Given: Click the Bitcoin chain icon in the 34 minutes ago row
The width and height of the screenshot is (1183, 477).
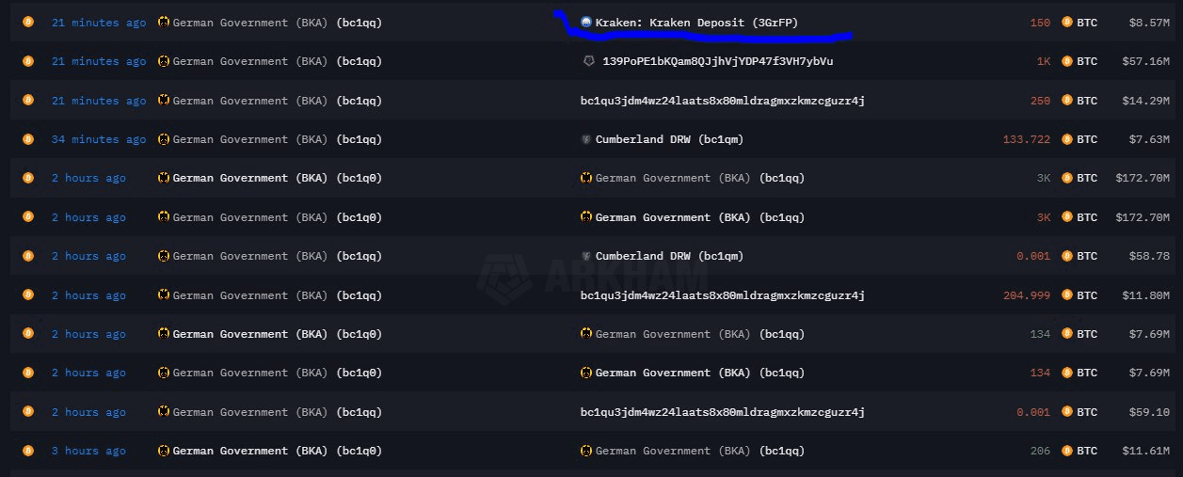Looking at the screenshot, I should pos(28,139).
